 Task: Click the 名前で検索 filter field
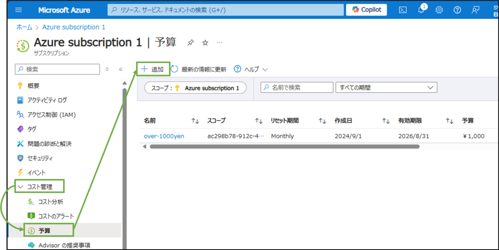(297, 88)
